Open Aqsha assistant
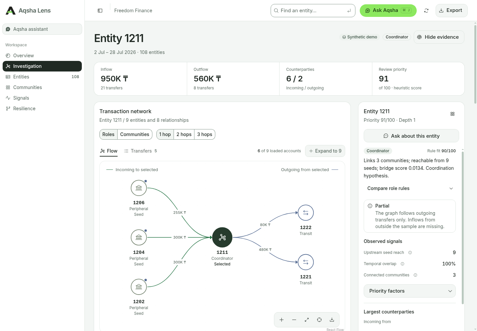 point(42,29)
